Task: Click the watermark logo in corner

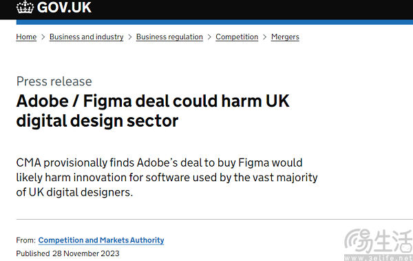Action: (379, 244)
